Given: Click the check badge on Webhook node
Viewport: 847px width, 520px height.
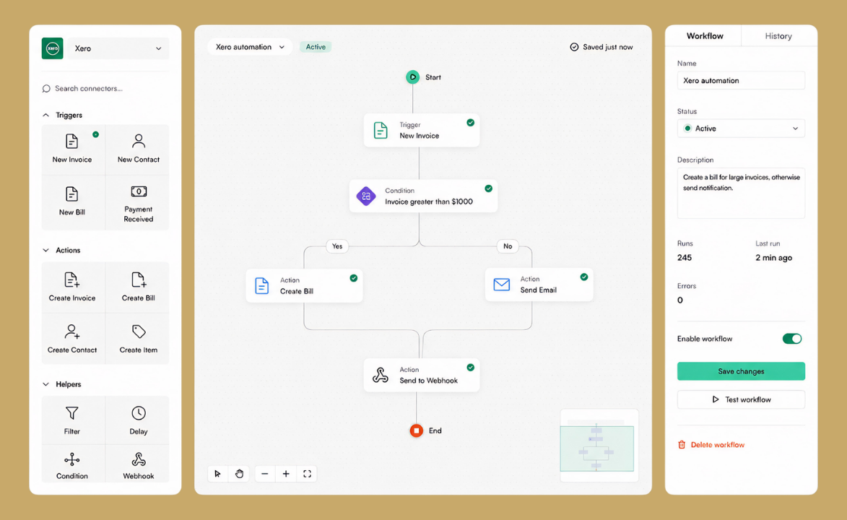Looking at the screenshot, I should (x=471, y=367).
